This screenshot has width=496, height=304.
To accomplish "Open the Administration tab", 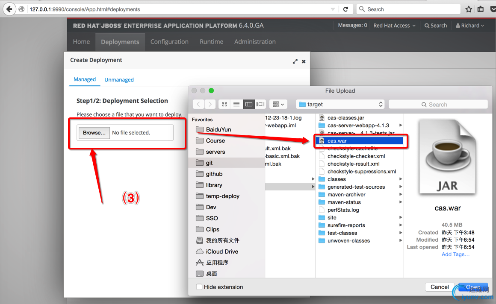I will point(255,42).
